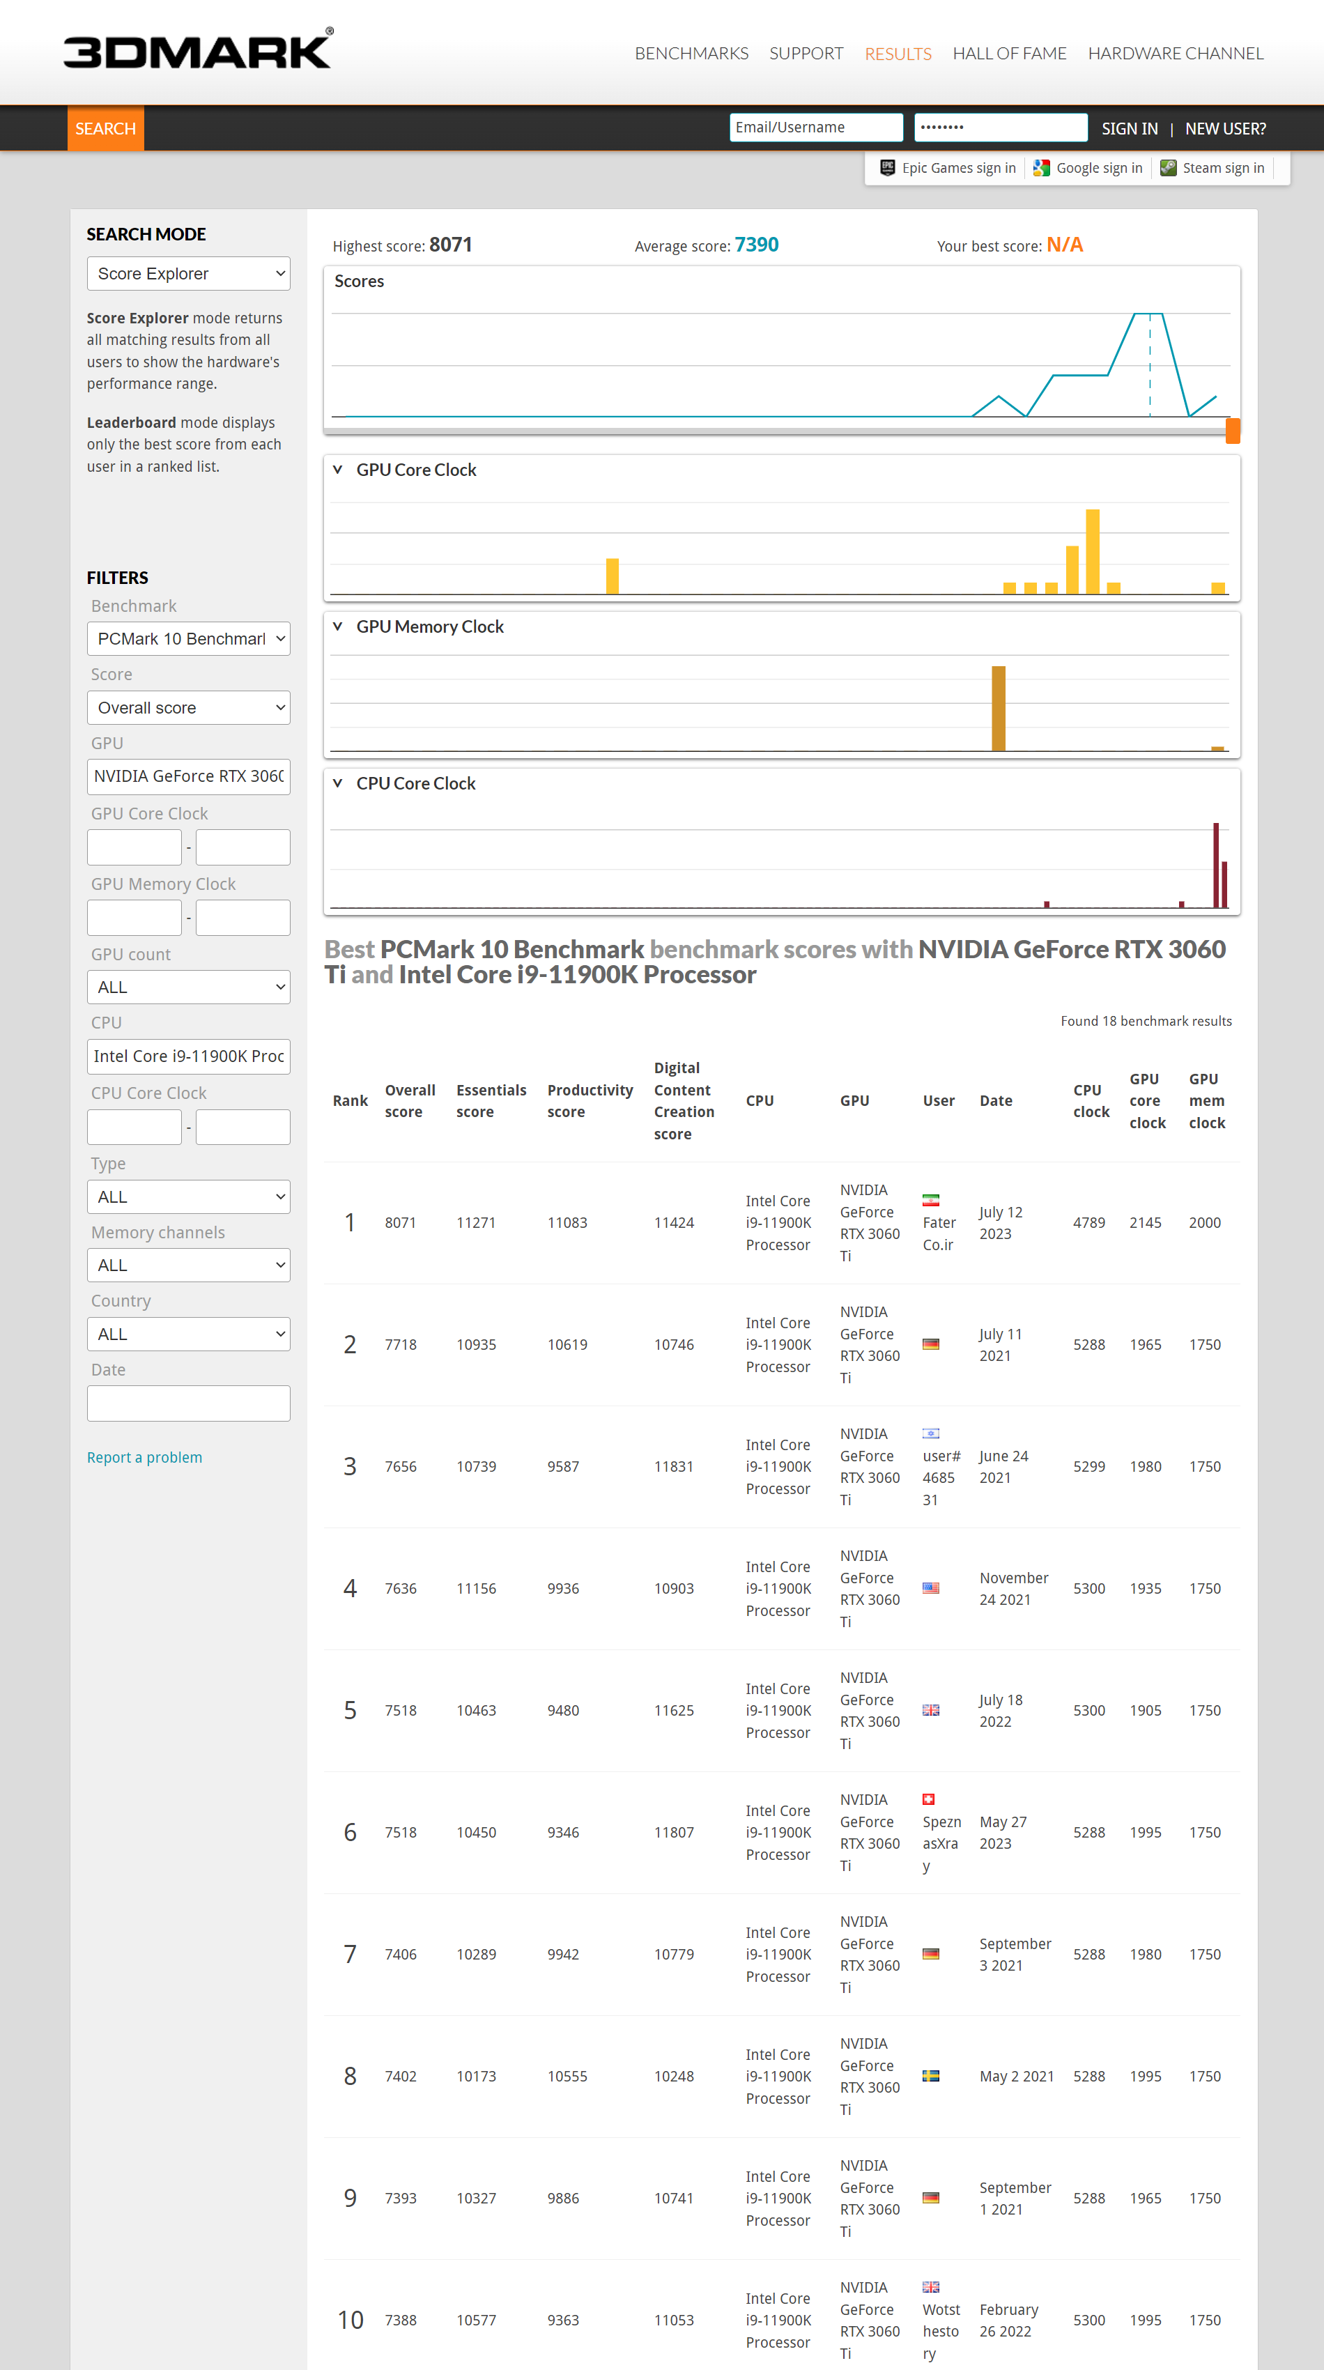Click the GPU Core Clock minimum field
Image resolution: width=1324 pixels, height=2370 pixels.
[x=134, y=847]
